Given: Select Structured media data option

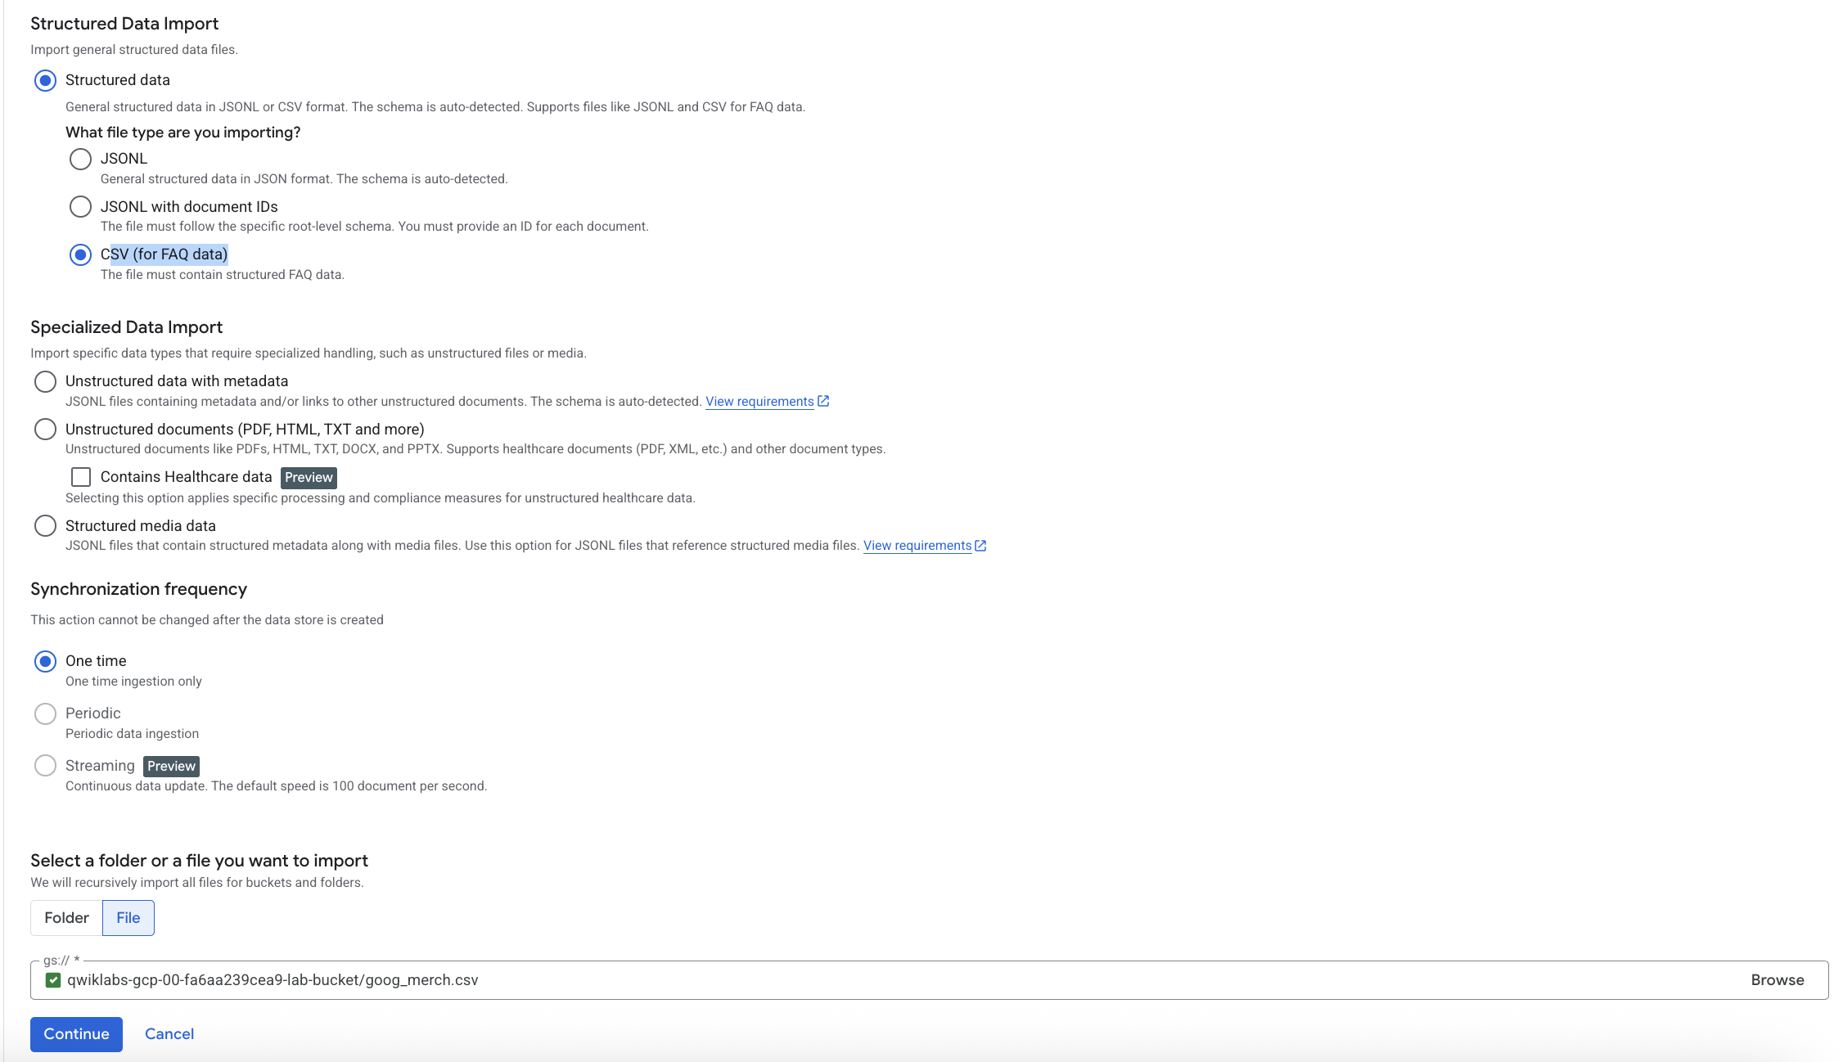Looking at the screenshot, I should [45, 526].
